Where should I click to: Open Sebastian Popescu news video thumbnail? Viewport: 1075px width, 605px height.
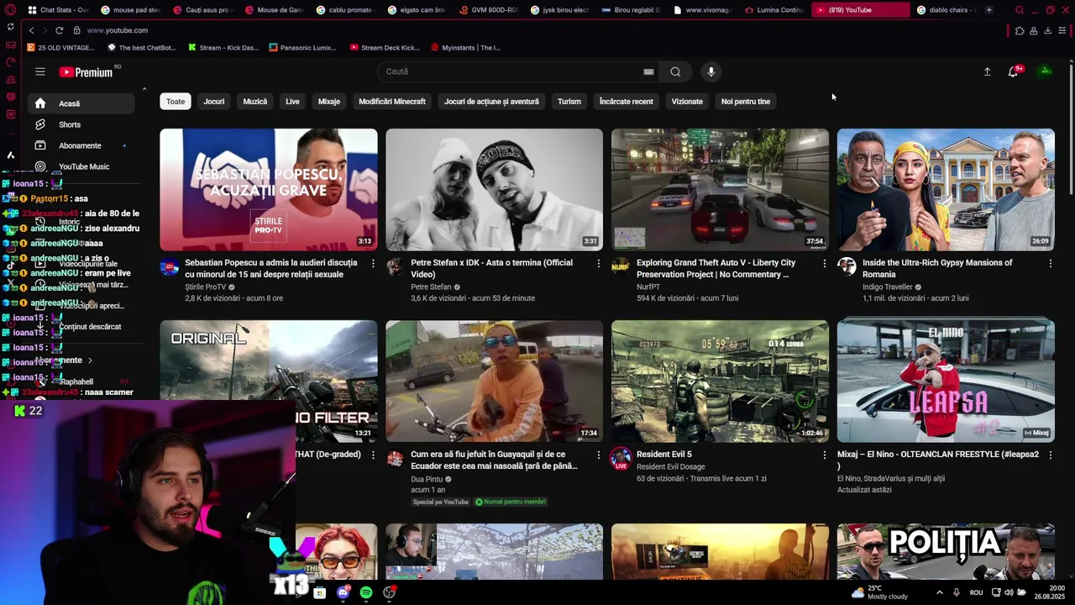[x=269, y=189]
